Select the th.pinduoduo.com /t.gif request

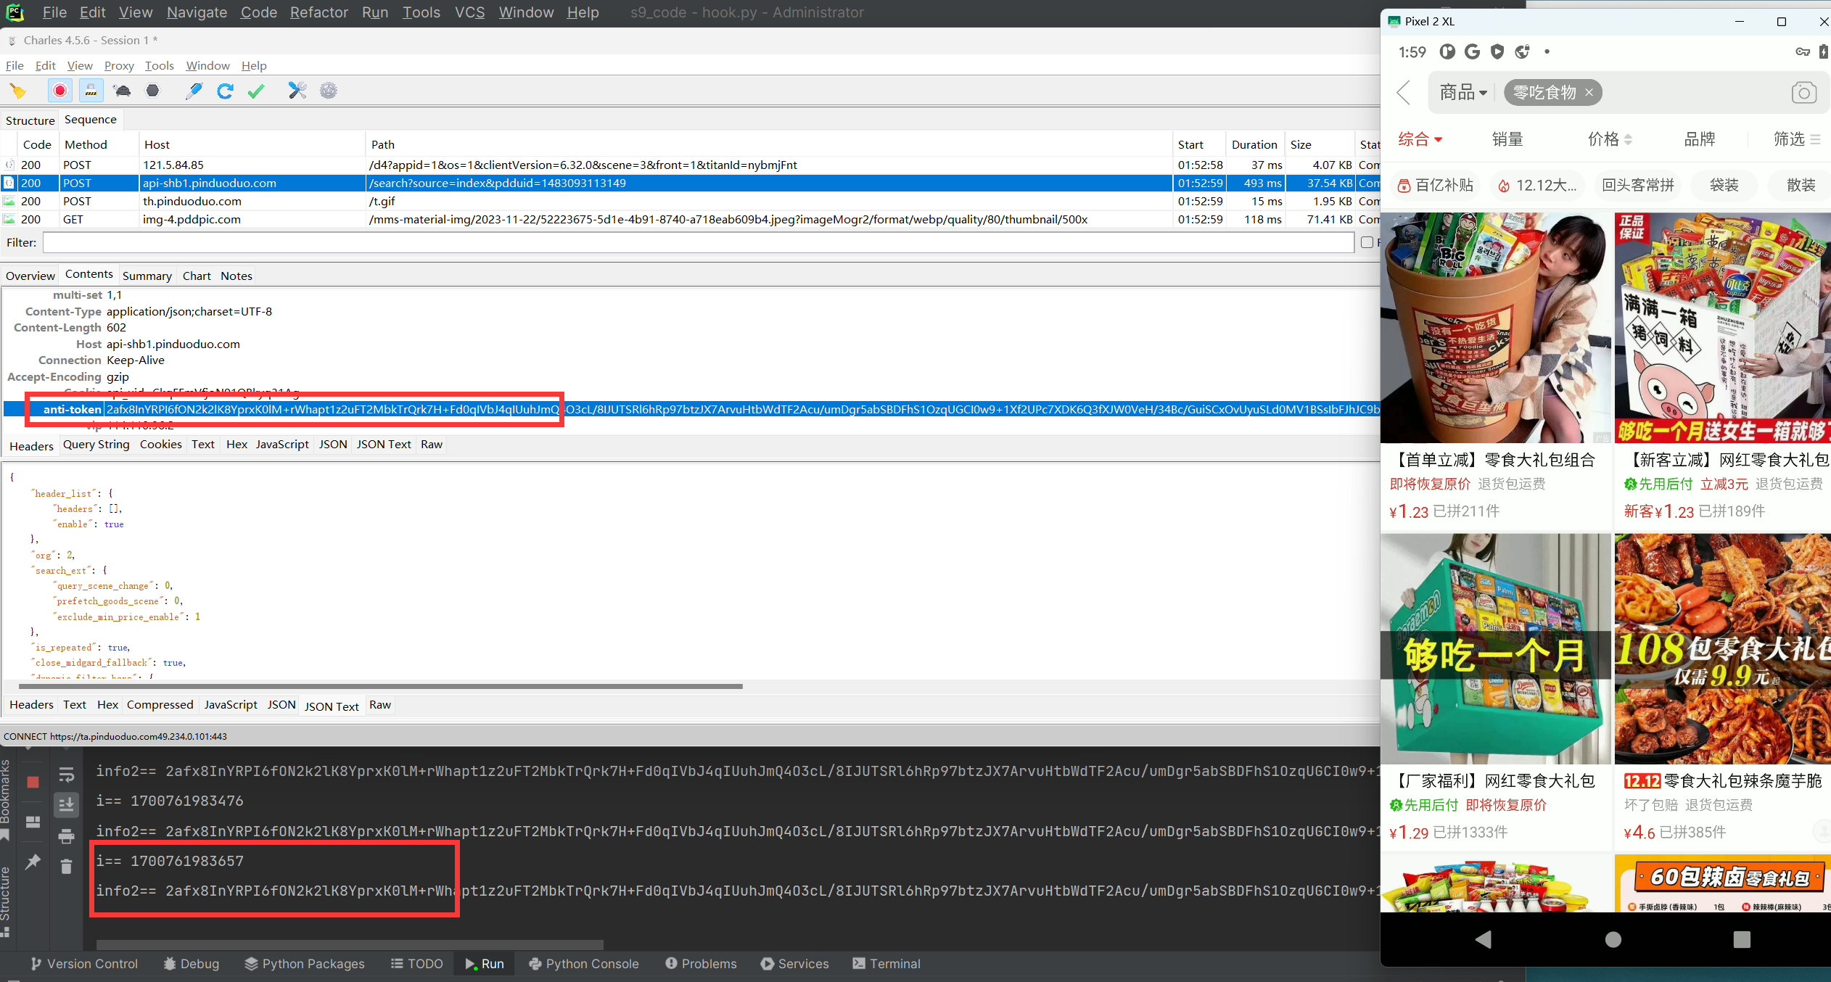point(689,201)
